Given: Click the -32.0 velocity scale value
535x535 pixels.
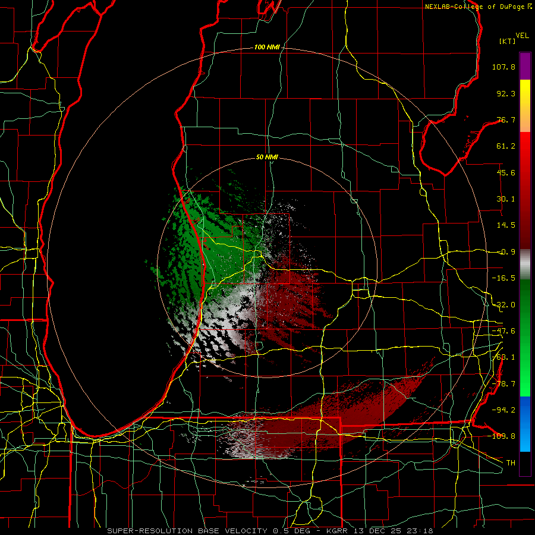Looking at the screenshot, I should pos(503,305).
